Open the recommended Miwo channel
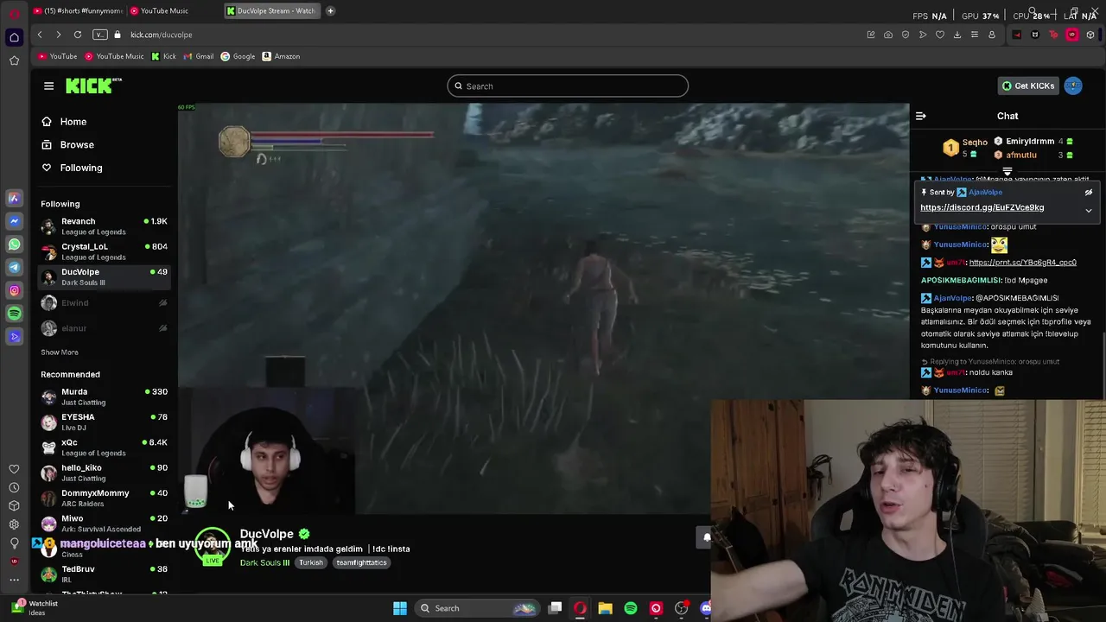The image size is (1106, 622). click(x=104, y=523)
